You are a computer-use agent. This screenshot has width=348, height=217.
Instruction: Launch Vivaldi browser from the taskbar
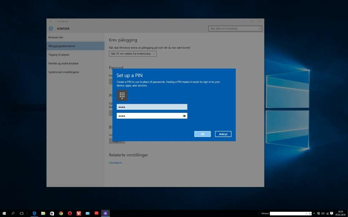(x=78, y=213)
